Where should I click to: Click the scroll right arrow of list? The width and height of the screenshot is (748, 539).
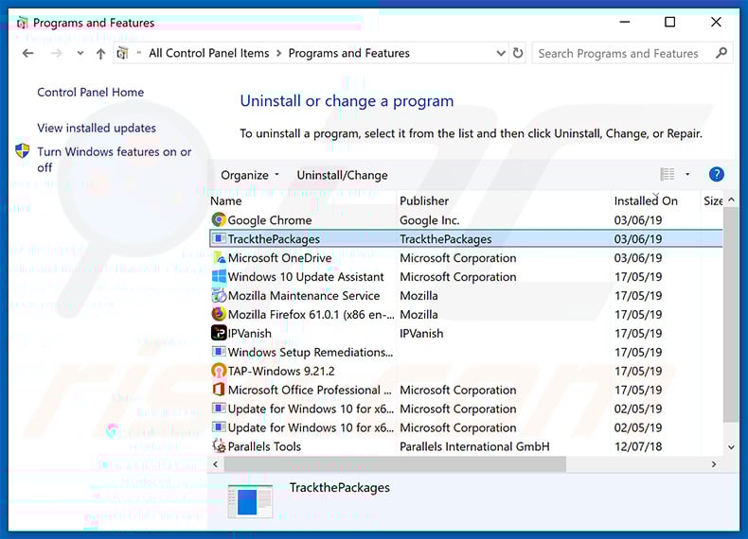click(714, 464)
